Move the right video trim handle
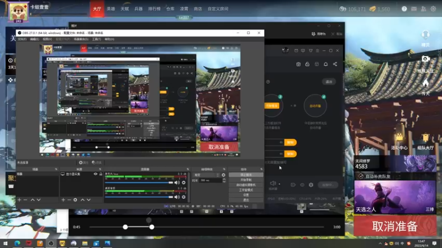442x248 pixels. (151, 227)
